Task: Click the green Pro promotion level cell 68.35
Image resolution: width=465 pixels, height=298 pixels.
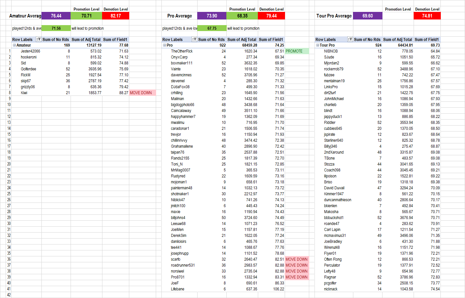Action: click(x=242, y=16)
